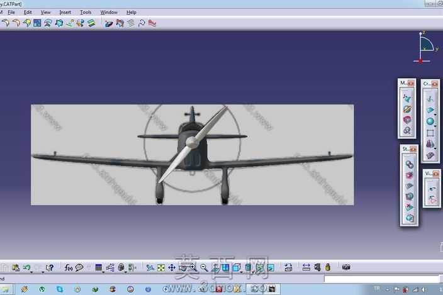Click the bottom icon in Cr toolbar

point(430,155)
